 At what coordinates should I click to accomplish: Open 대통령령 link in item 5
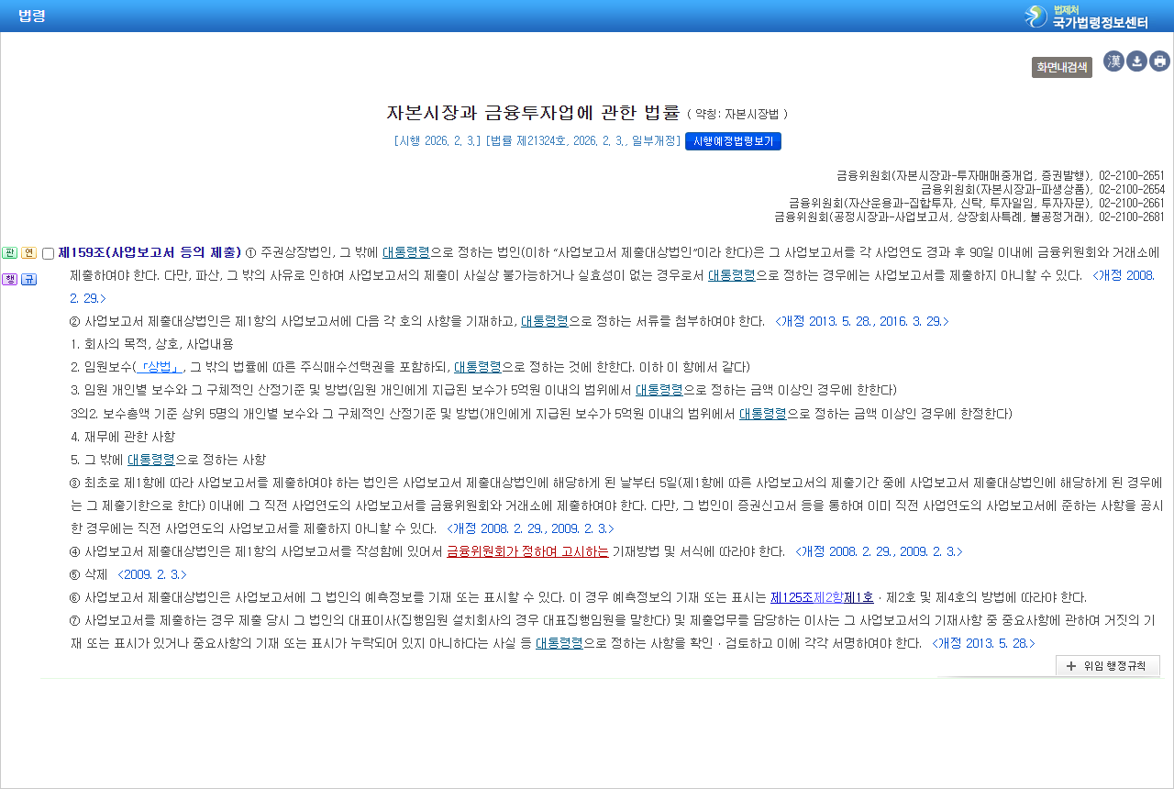tap(150, 459)
